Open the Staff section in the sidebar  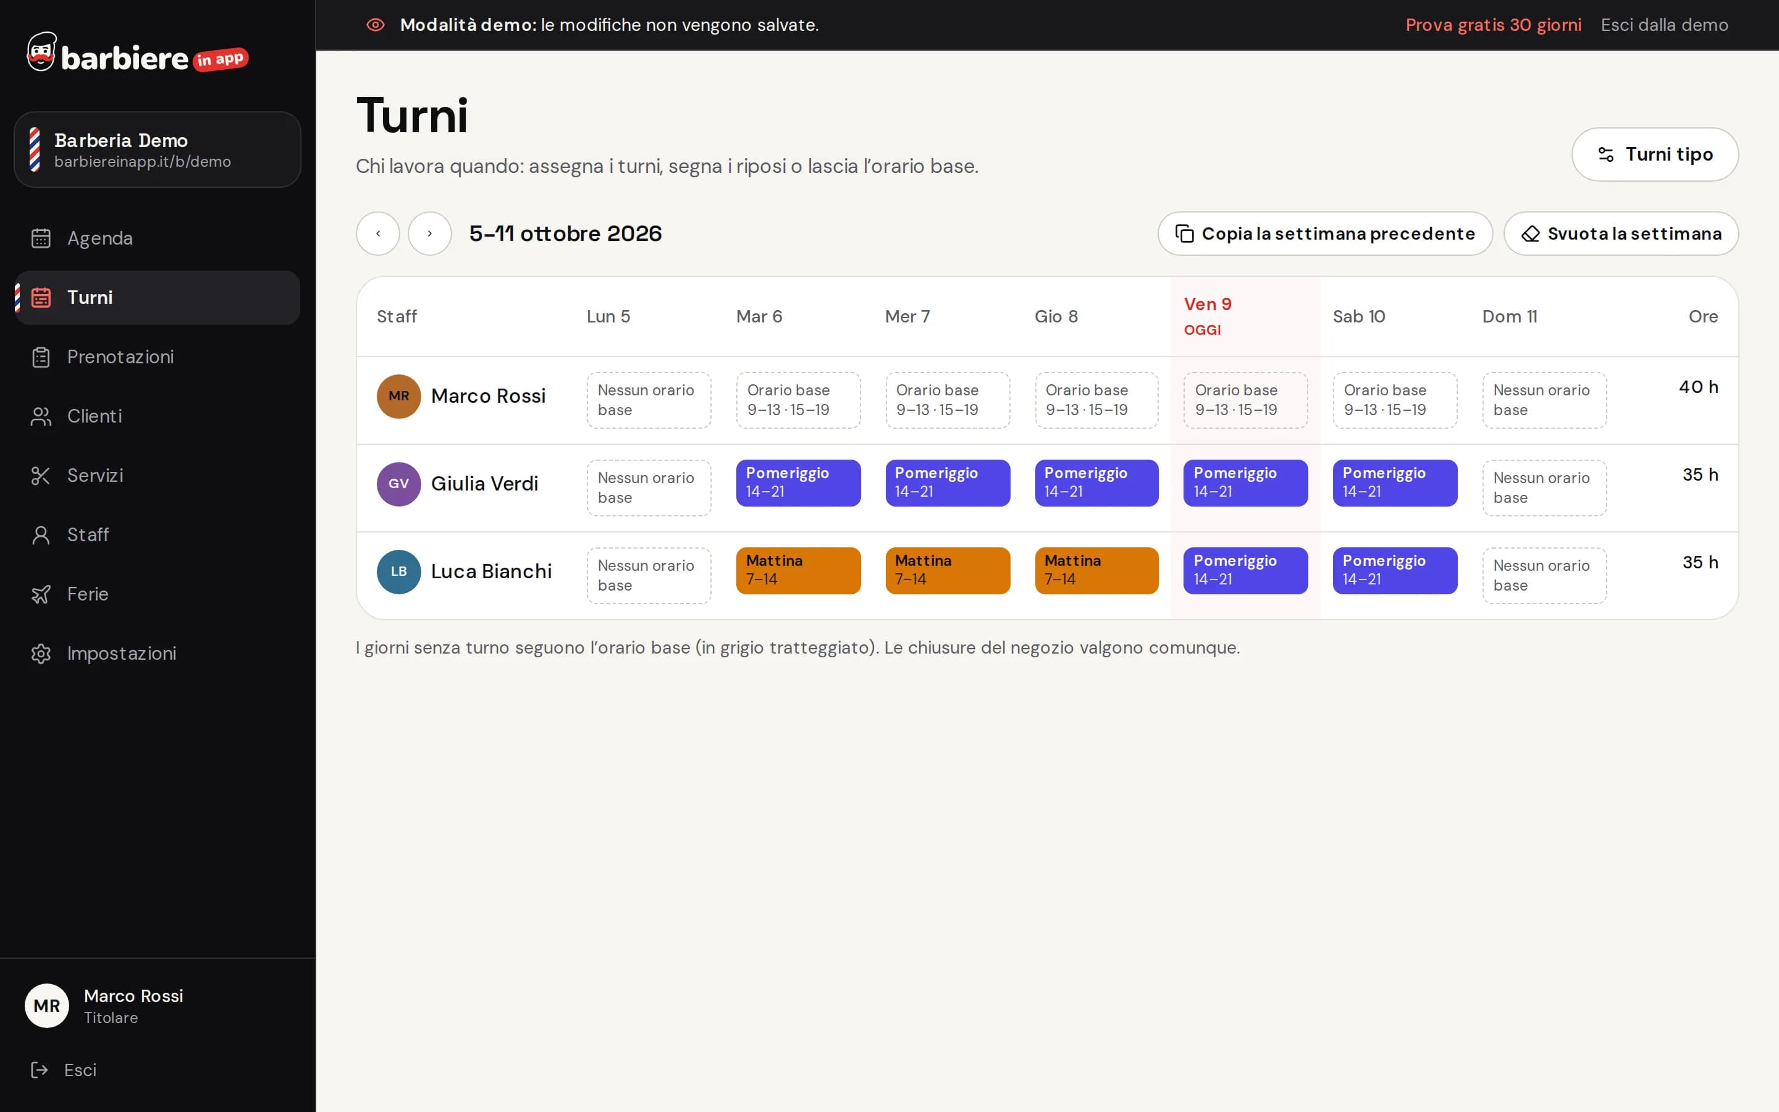[158, 534]
